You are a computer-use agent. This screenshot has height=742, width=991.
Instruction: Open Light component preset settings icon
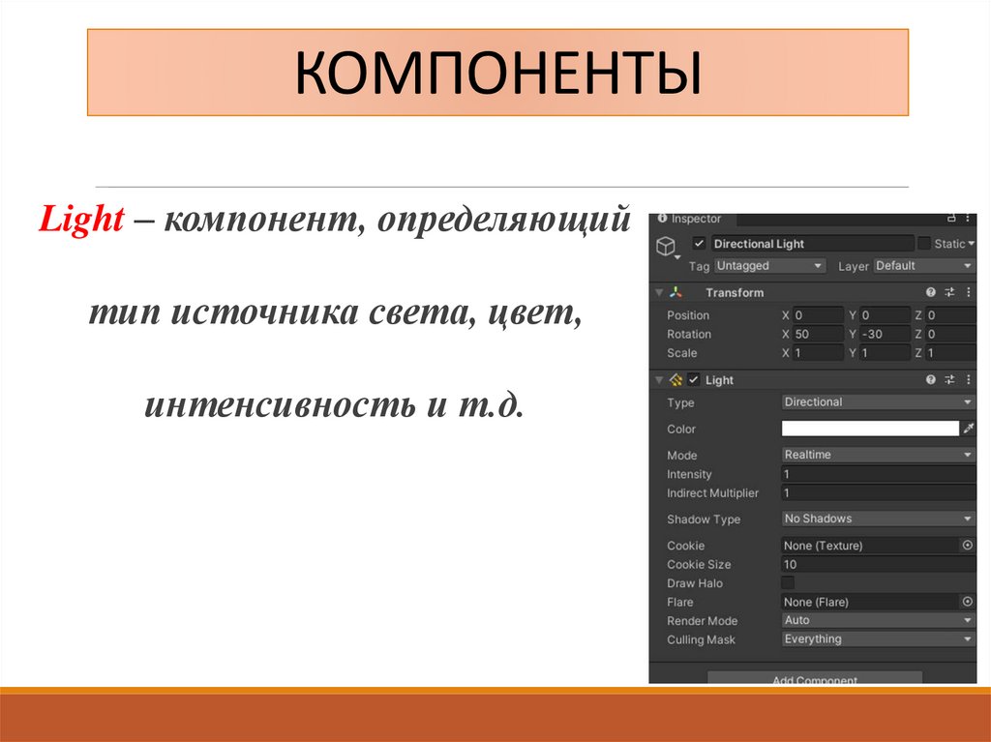949,379
